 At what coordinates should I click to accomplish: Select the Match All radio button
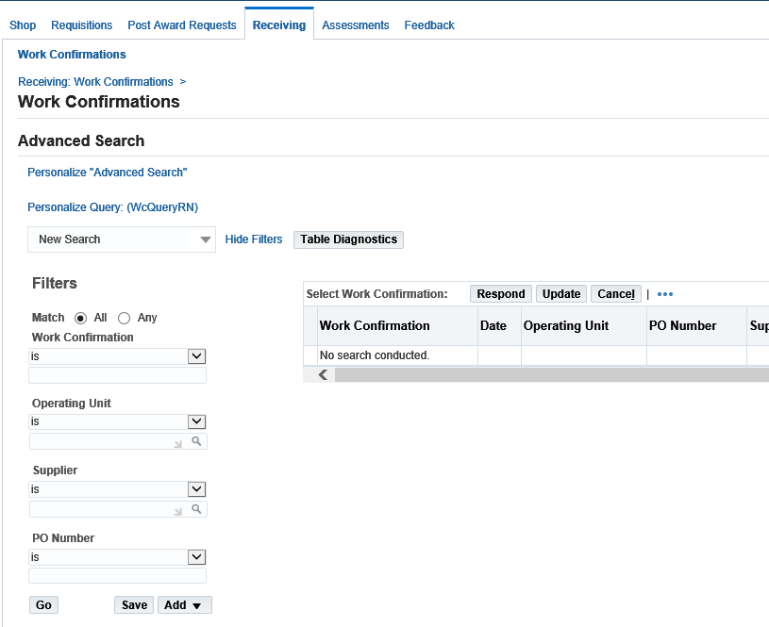[x=80, y=318]
